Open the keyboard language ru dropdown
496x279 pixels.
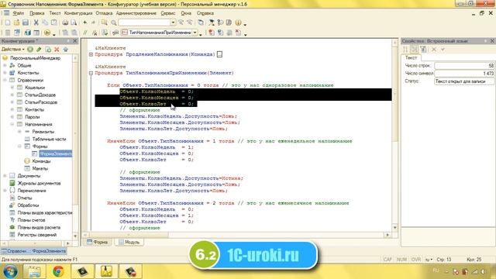[429, 260]
